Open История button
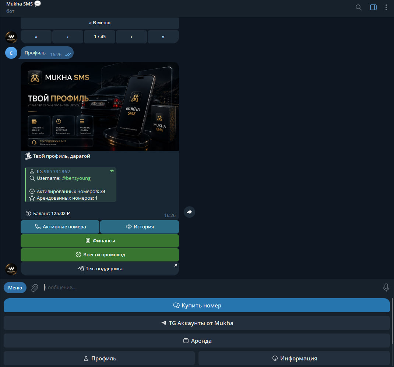This screenshot has width=394, height=367. coord(140,227)
